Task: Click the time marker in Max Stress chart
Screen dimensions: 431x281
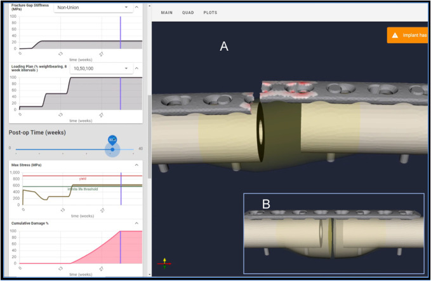Action: point(121,188)
